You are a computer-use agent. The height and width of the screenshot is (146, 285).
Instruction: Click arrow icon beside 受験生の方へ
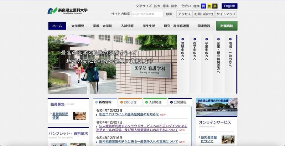tap(183, 39)
